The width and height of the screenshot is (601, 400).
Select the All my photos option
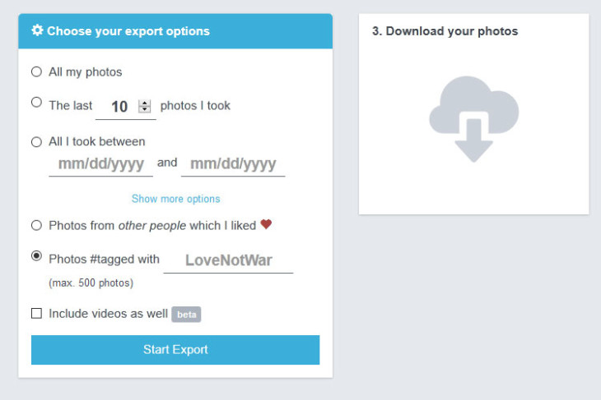point(36,71)
